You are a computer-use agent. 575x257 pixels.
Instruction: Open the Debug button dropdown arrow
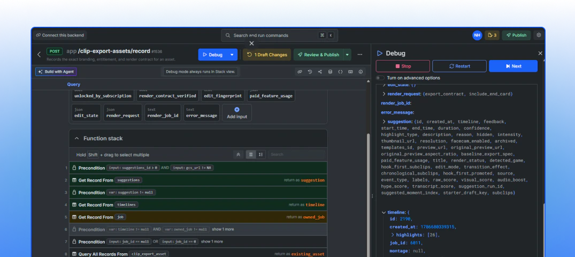pos(232,55)
